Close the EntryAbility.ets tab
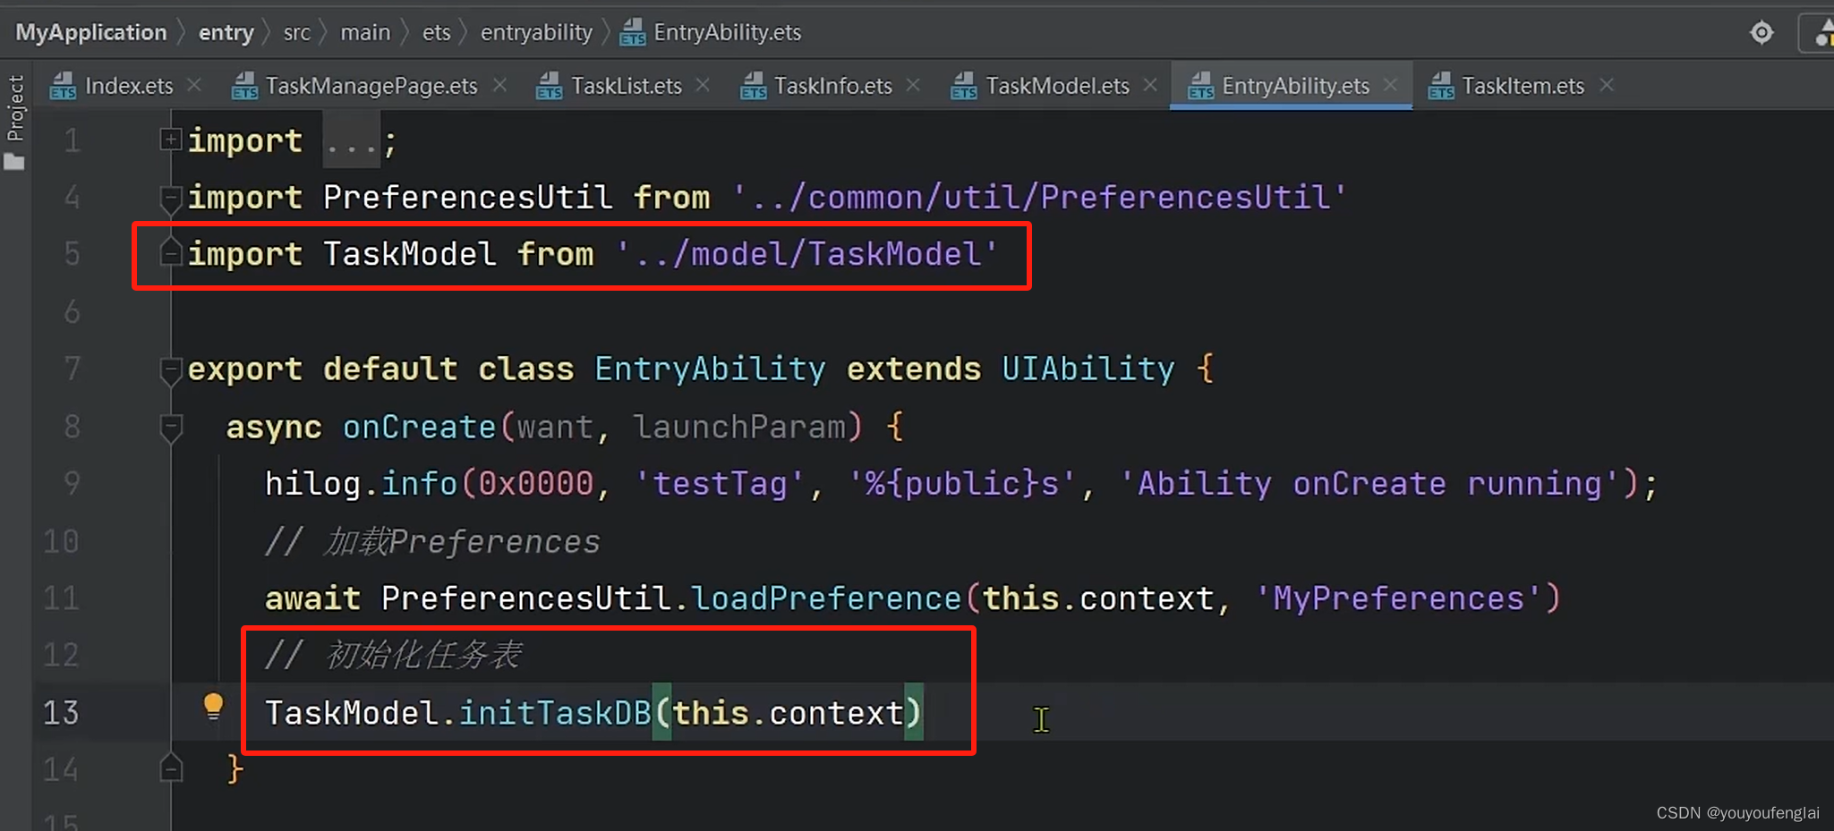Screen dimensions: 1834x831 click(x=1390, y=85)
